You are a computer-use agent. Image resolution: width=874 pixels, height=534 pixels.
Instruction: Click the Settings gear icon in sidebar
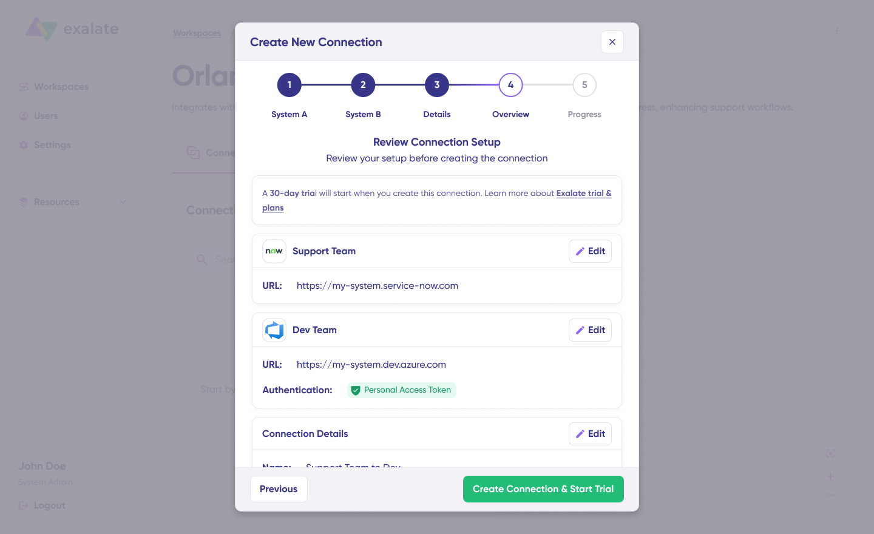(24, 145)
